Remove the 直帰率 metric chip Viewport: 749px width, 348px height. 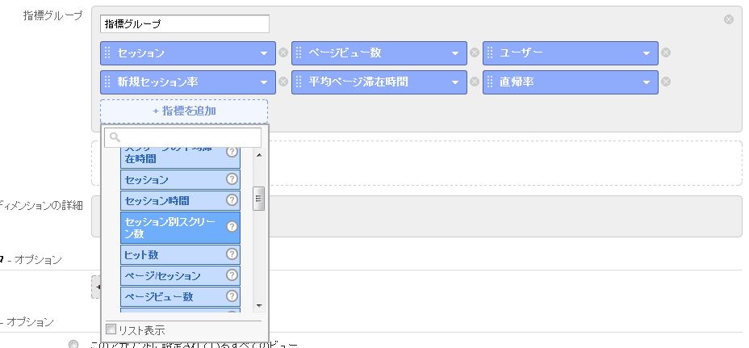665,82
